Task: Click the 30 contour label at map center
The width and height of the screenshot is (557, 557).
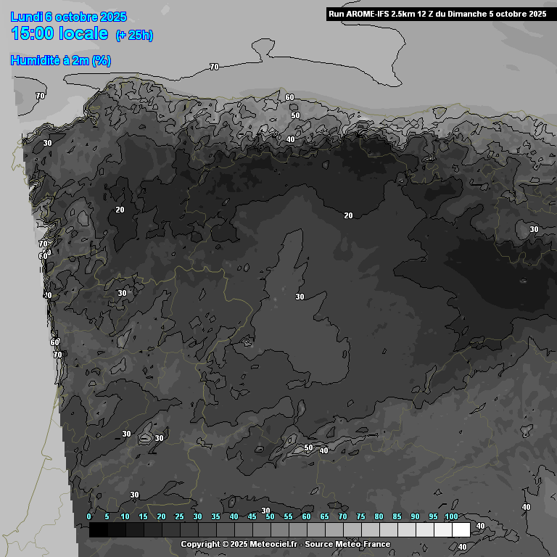Action: [300, 297]
